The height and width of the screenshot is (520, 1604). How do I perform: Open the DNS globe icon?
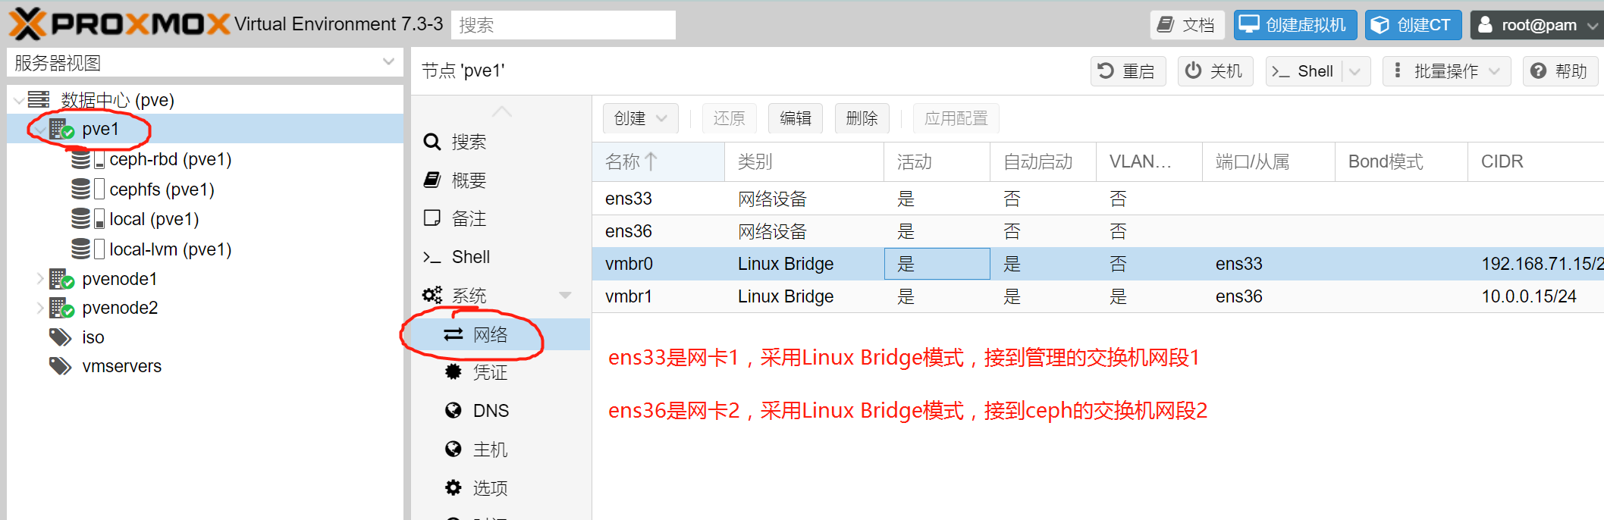click(453, 410)
